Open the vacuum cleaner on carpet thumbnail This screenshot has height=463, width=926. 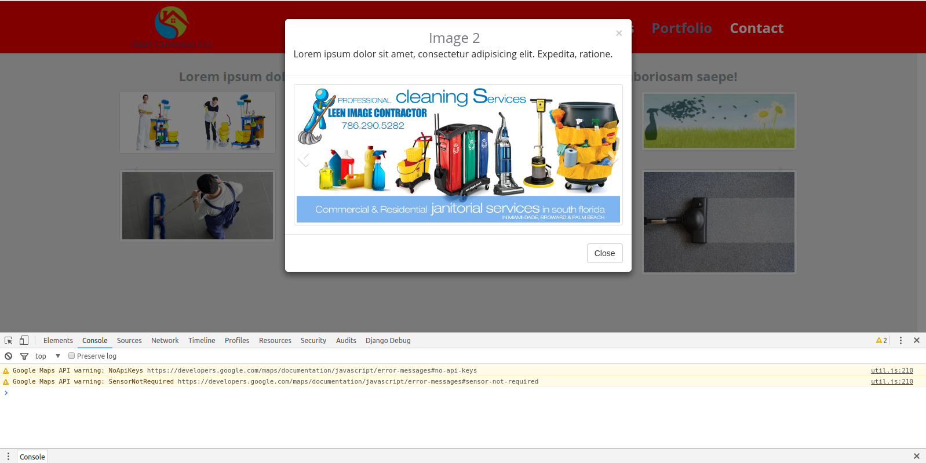719,222
